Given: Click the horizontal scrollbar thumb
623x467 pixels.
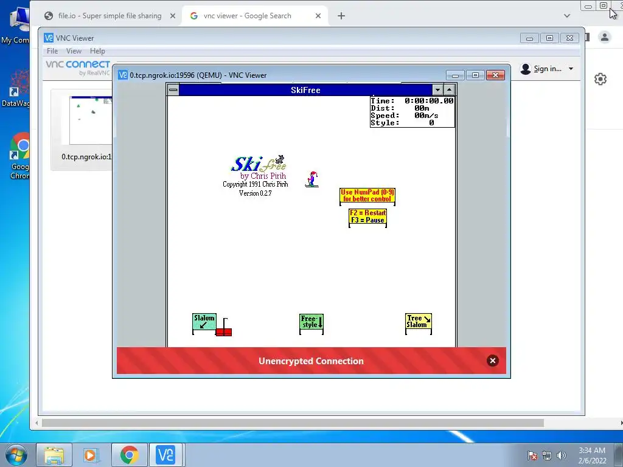Looking at the screenshot, I should click(293, 423).
